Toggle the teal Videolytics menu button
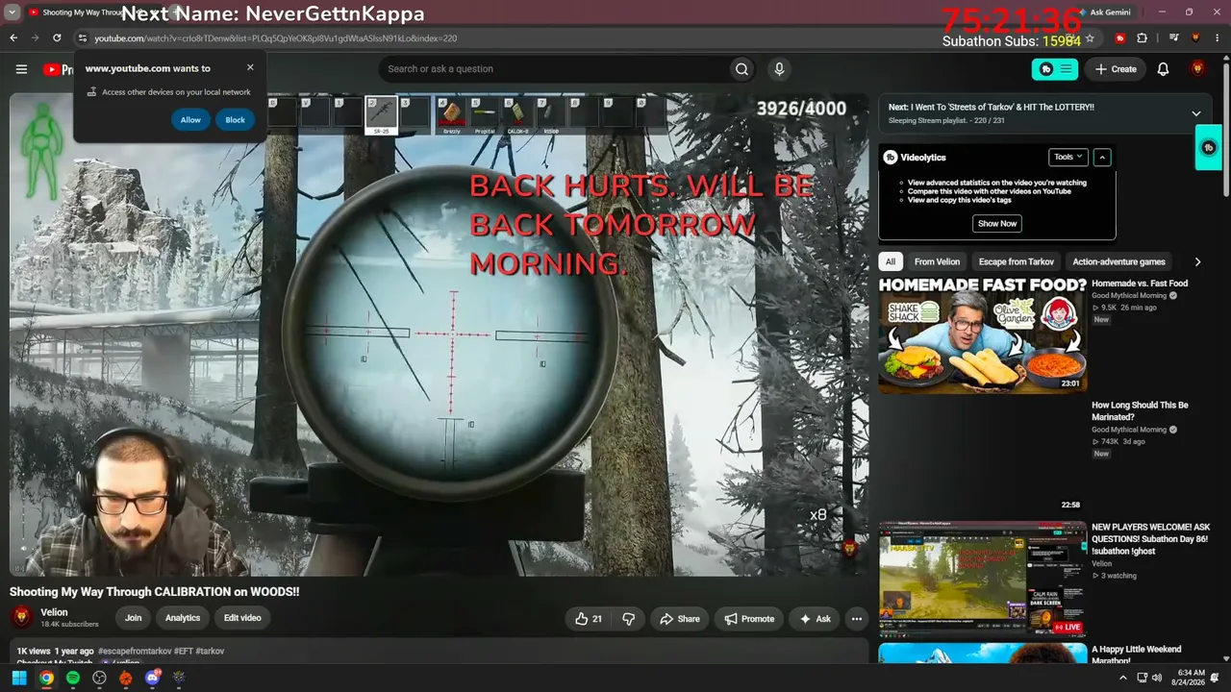The width and height of the screenshot is (1231, 692). click(x=1055, y=69)
